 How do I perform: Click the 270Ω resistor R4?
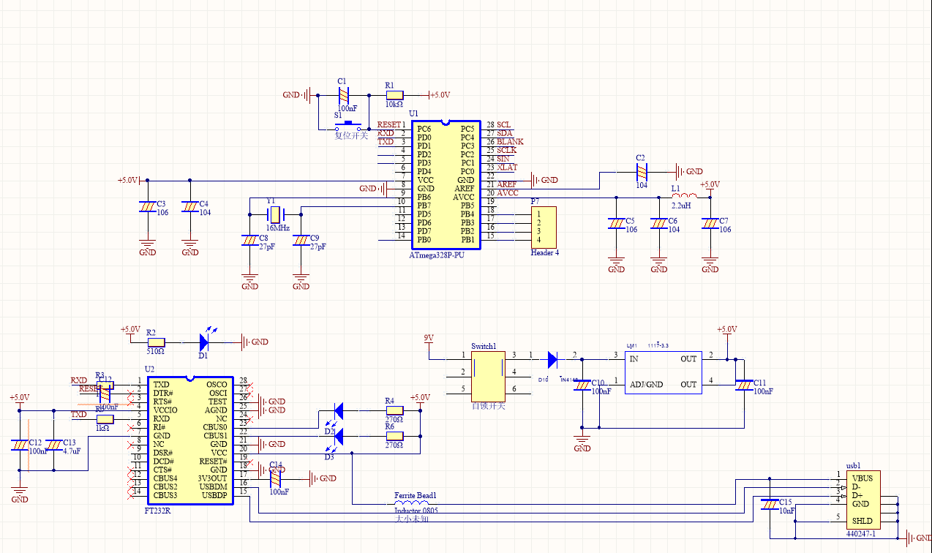pyautogui.click(x=394, y=410)
